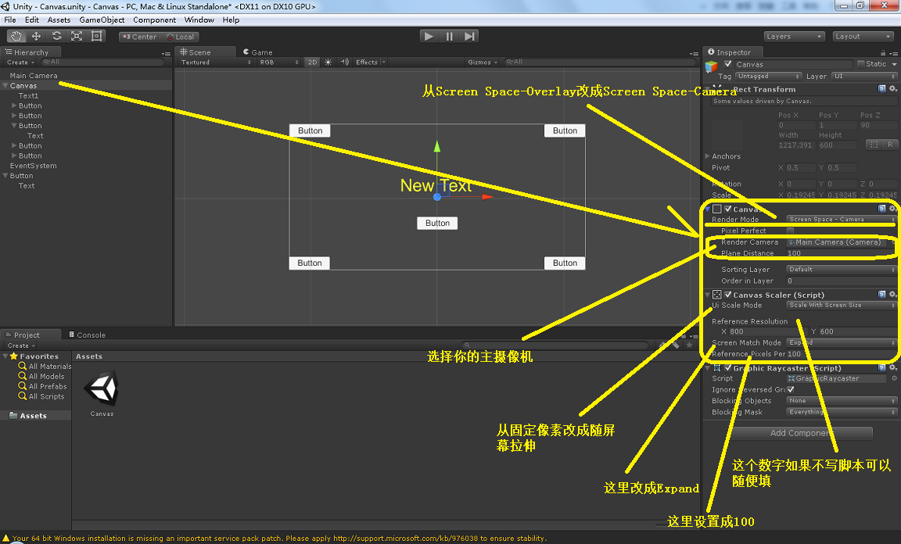Open Rect Transform help book icon
901x544 pixels.
[x=882, y=89]
